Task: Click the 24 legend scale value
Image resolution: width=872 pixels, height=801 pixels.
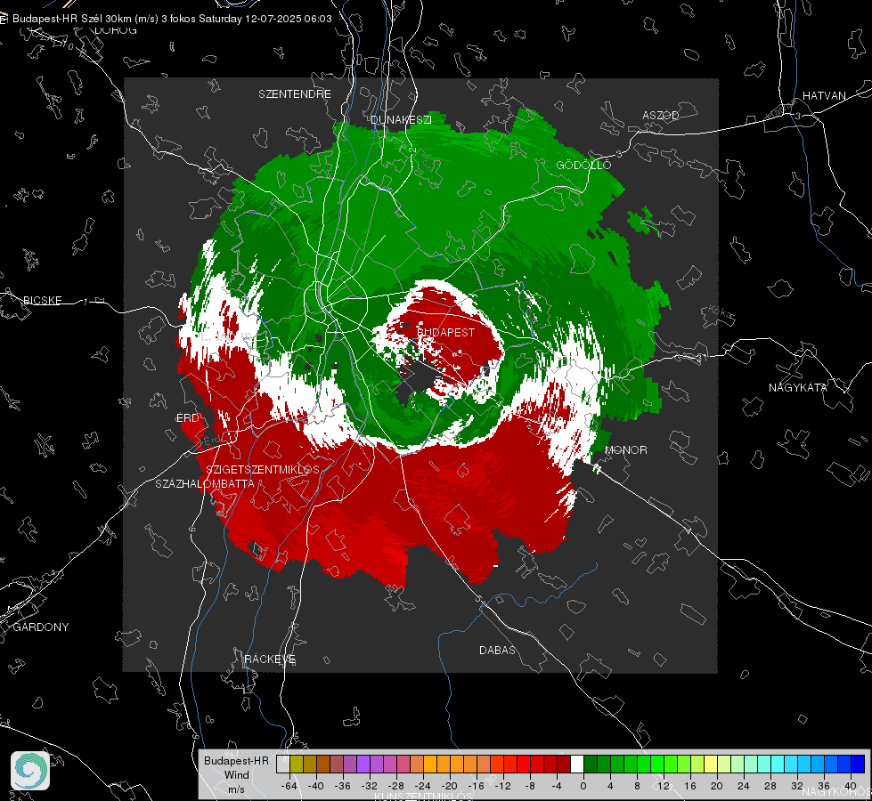Action: click(744, 786)
